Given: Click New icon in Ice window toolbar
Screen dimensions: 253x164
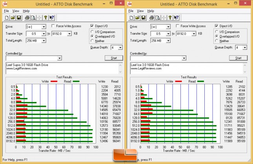Looking at the screenshot, I should (131, 18).
